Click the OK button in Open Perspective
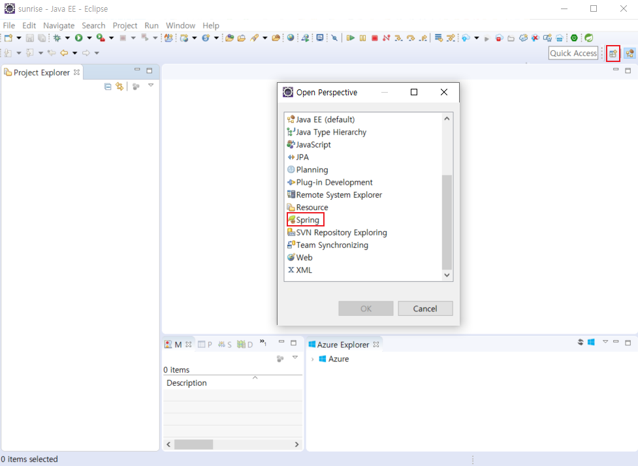Screen dimensions: 638x466 [x=366, y=309]
